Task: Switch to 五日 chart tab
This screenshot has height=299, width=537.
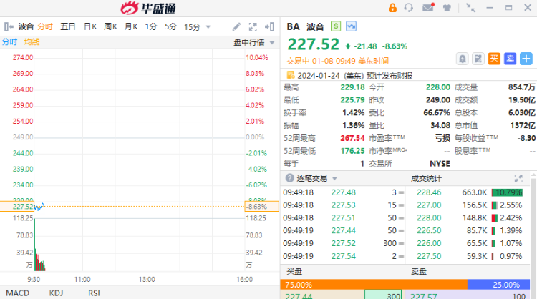Action: click(68, 26)
